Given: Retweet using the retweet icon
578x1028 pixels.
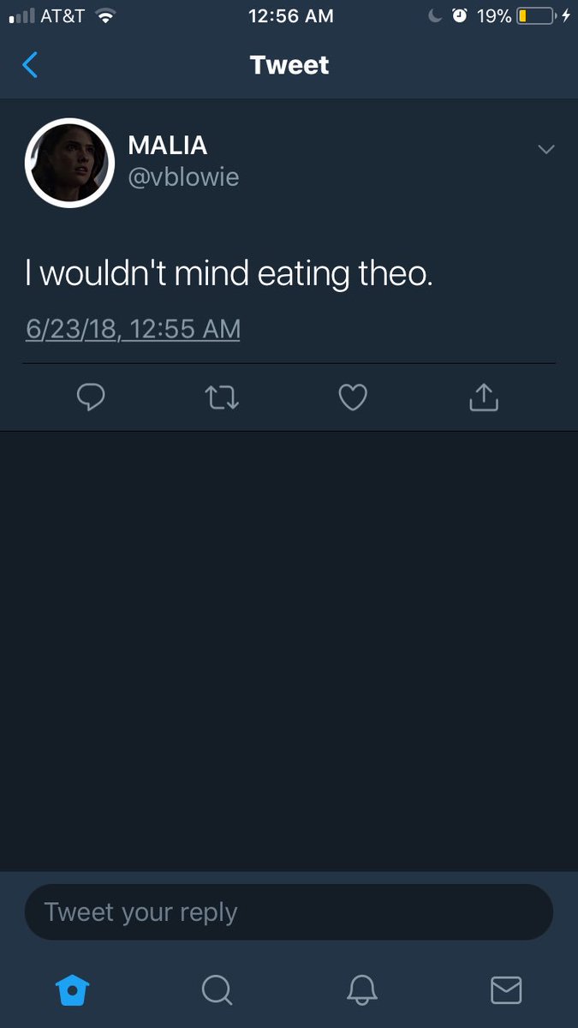Looking at the screenshot, I should (223, 397).
